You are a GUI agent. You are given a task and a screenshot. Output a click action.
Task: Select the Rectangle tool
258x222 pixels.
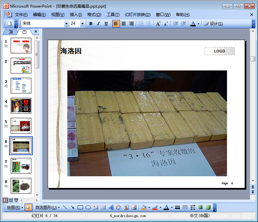(80, 207)
